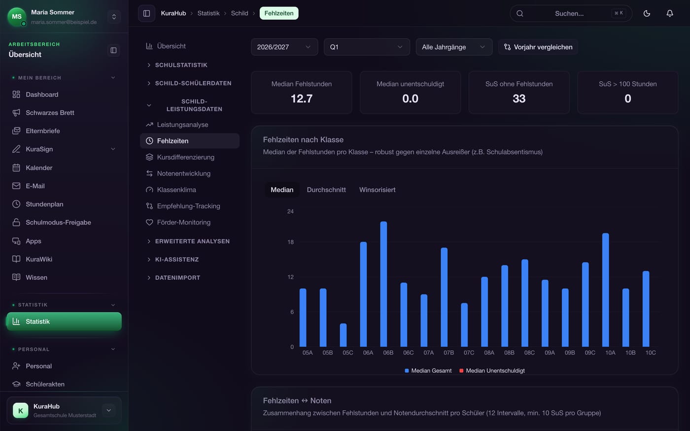This screenshot has height=431, width=690.
Task: Click the Wissen icon
Action: pos(16,277)
